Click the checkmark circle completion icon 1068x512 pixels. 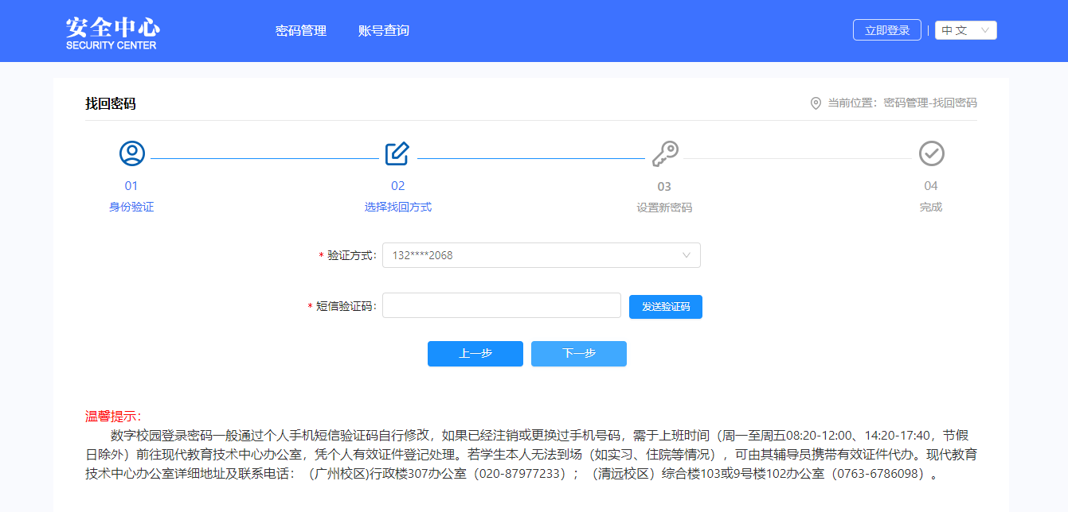coord(931,153)
